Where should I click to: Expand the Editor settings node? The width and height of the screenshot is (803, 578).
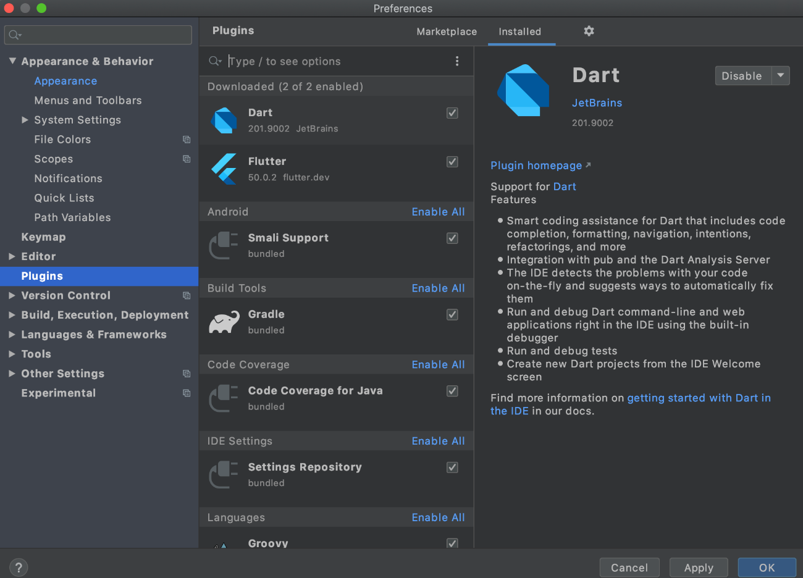pos(12,256)
